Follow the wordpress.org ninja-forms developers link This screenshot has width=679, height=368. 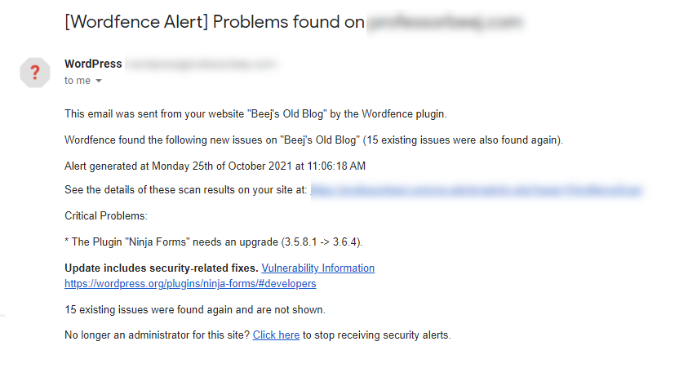190,283
